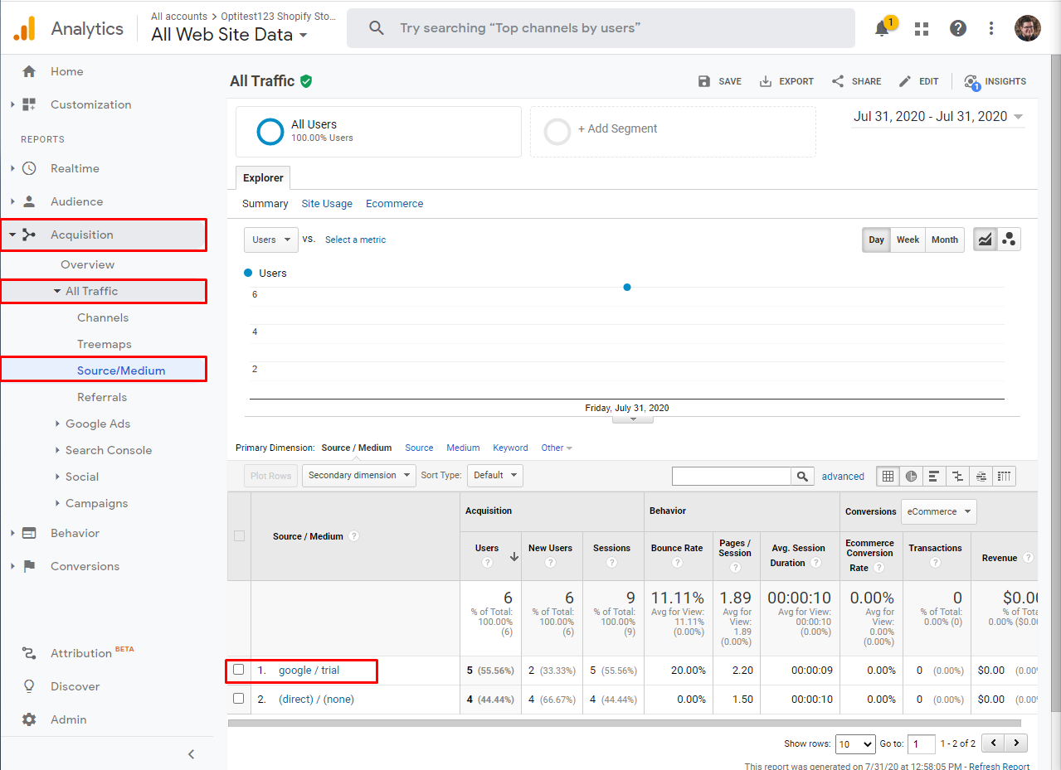The height and width of the screenshot is (770, 1061).
Task: Open the Secondary dimension dropdown
Action: pyautogui.click(x=359, y=476)
